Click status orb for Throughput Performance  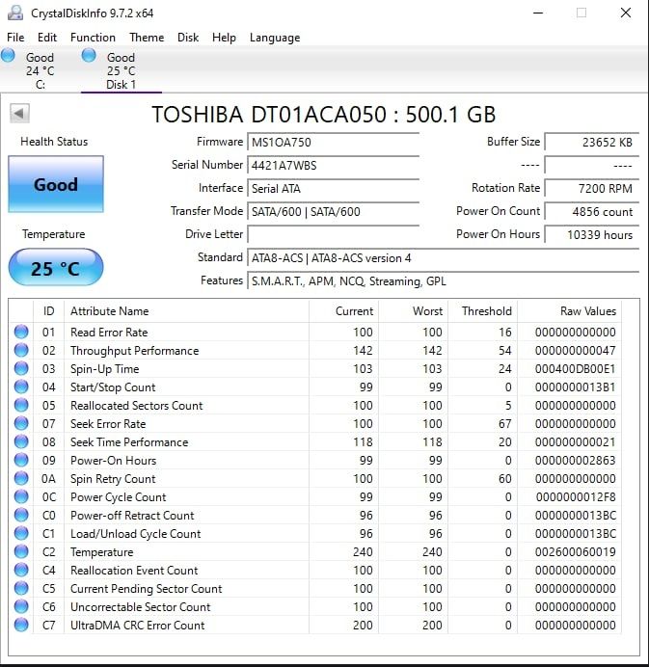pyautogui.click(x=21, y=350)
